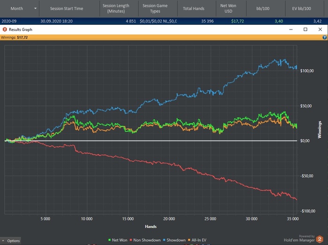Click the 25 000 x-axis label
The image size is (328, 245).
[210, 219]
